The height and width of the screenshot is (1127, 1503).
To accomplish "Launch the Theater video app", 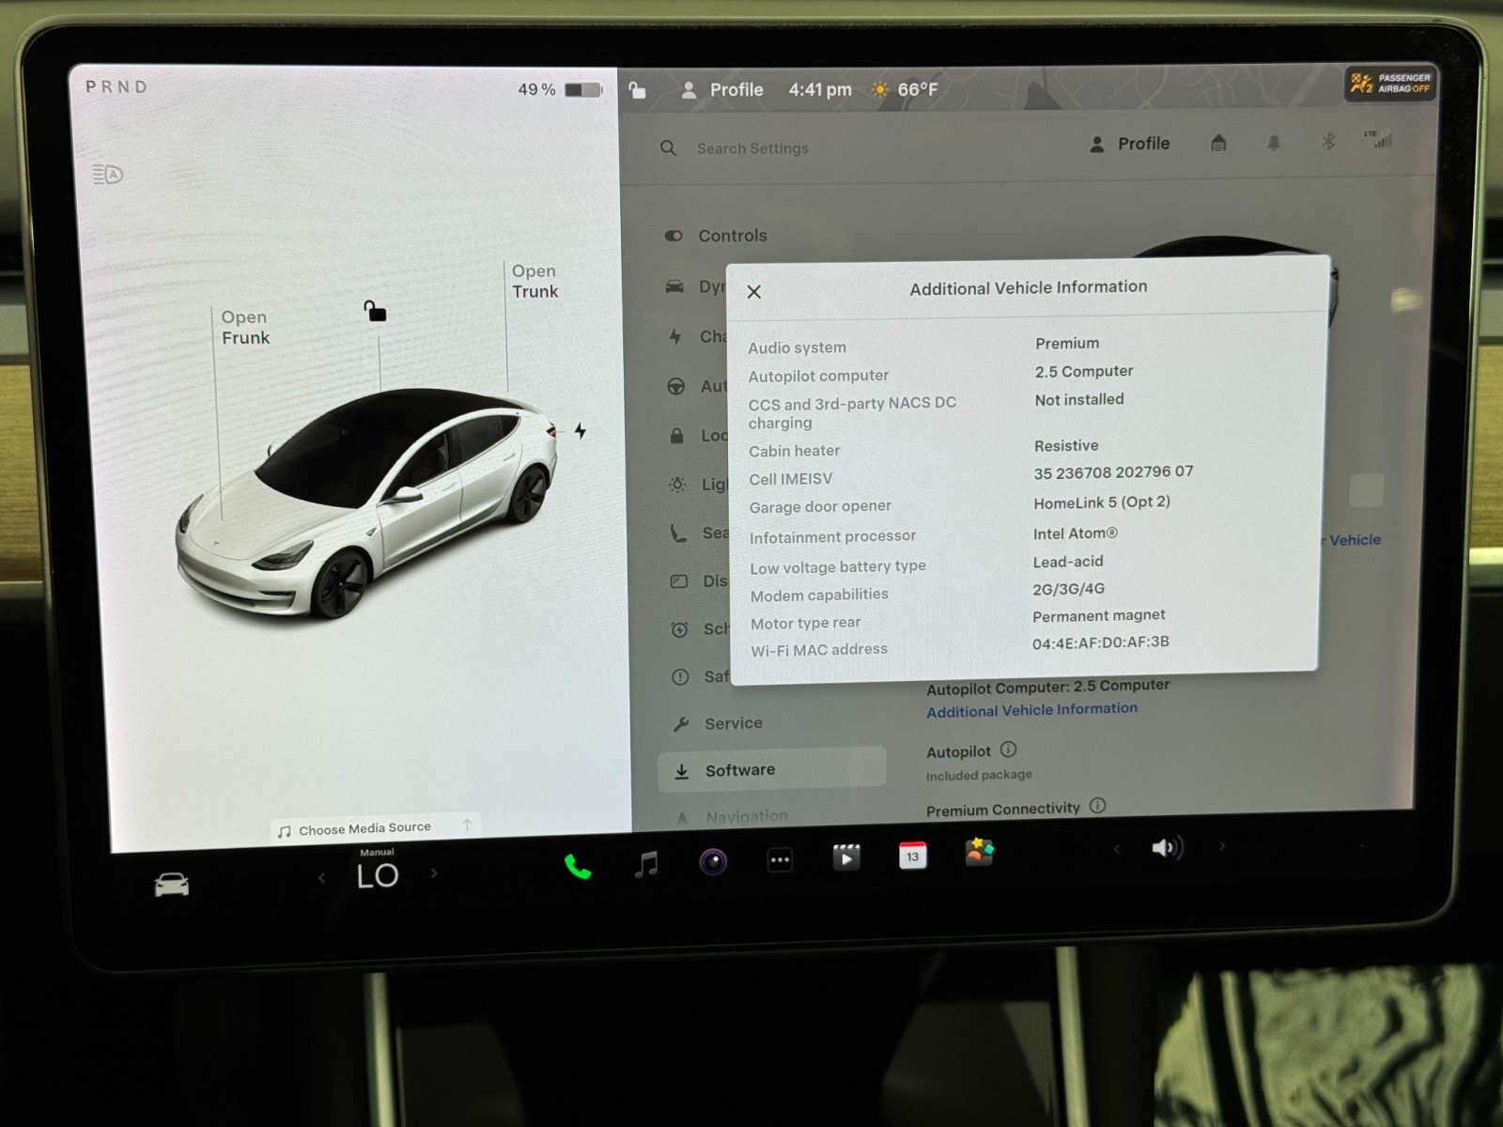I will [x=845, y=857].
